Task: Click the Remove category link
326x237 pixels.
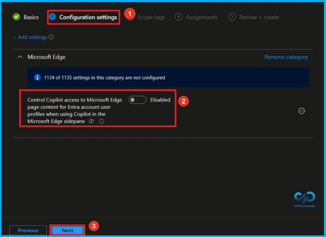Action: coord(286,57)
